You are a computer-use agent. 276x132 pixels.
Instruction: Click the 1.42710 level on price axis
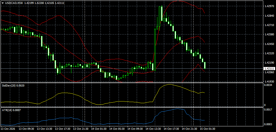pos(269,25)
